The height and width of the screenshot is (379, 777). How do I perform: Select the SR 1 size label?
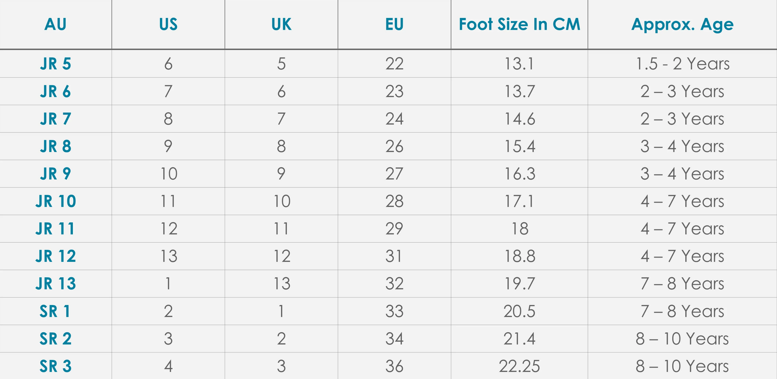(x=55, y=311)
